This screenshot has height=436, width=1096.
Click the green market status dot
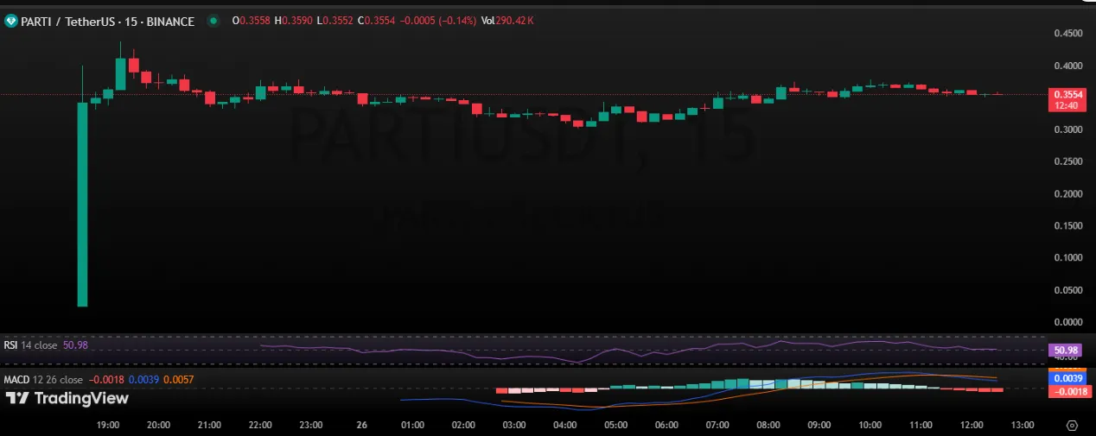[x=213, y=22]
